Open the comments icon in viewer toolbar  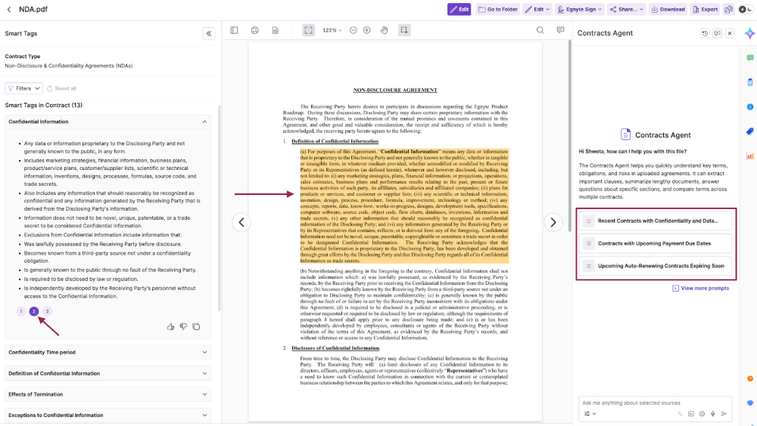[x=560, y=30]
